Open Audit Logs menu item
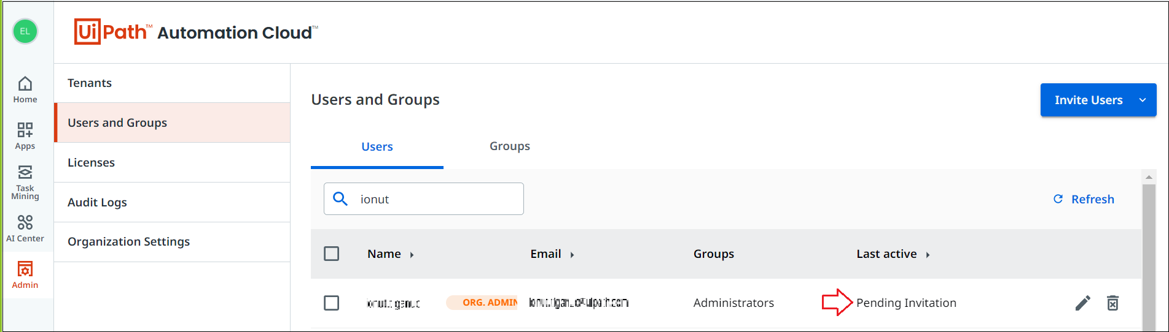1169x332 pixels. 172,202
